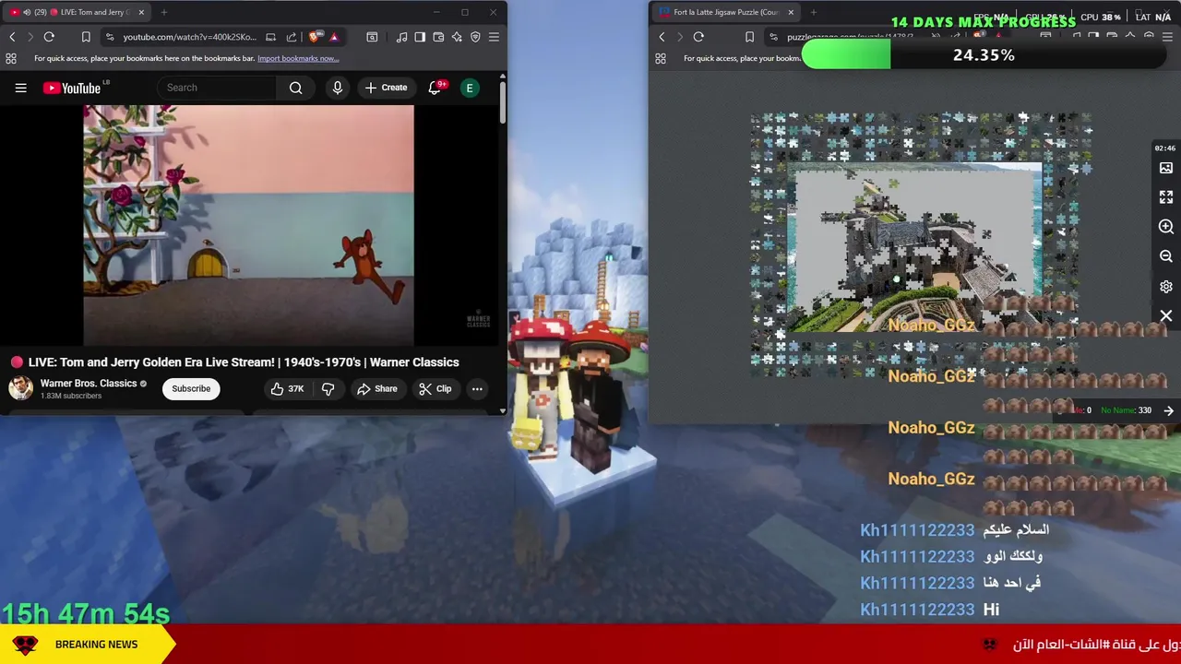This screenshot has width=1181, height=664.
Task: Open puzzle settings gear
Action: point(1166,287)
